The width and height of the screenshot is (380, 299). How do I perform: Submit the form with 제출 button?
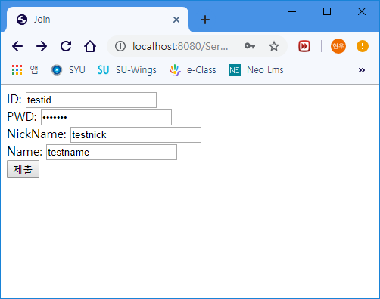[23, 169]
